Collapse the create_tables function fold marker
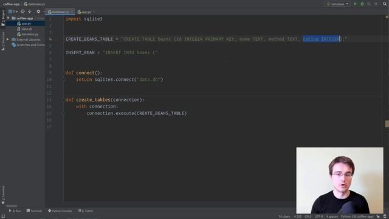The image size is (389, 219). [64, 100]
